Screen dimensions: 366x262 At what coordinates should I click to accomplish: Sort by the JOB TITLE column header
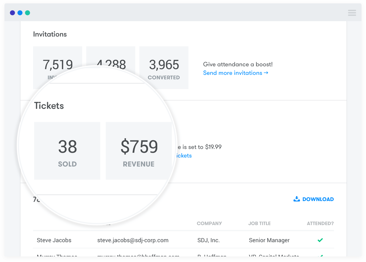click(259, 223)
